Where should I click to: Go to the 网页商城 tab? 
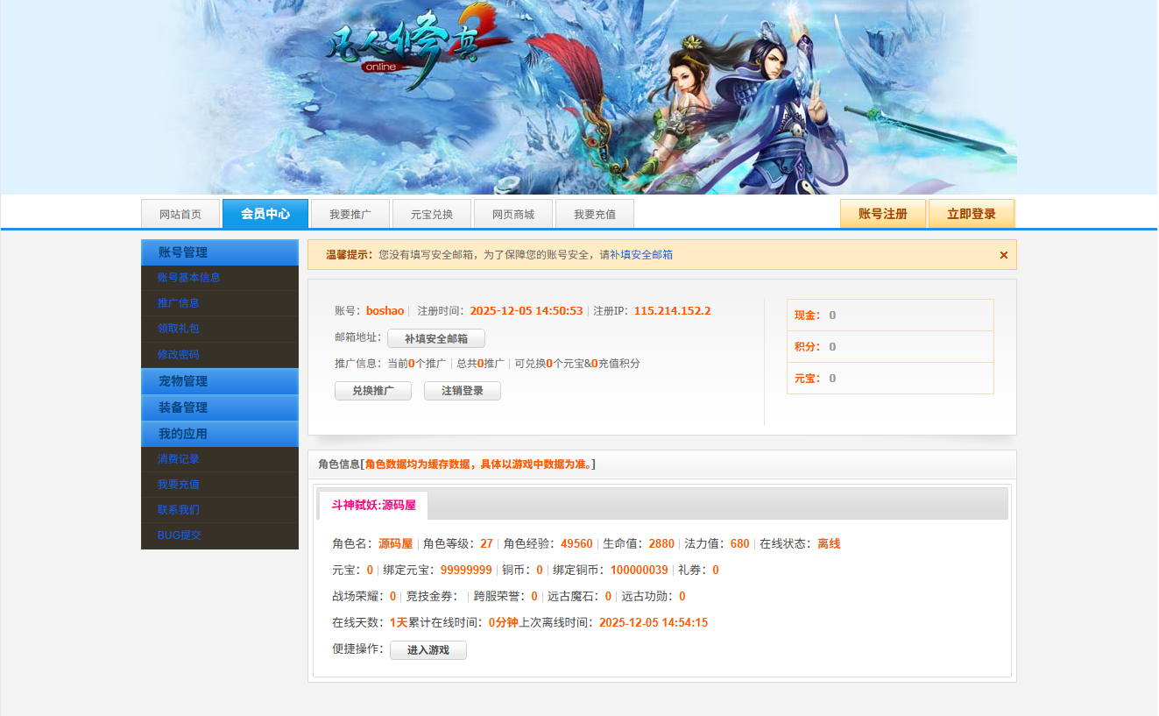pos(512,214)
